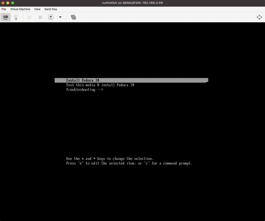265x221 pixels.
Task: Open the virtual machine snapshots view
Action: click(73, 17)
